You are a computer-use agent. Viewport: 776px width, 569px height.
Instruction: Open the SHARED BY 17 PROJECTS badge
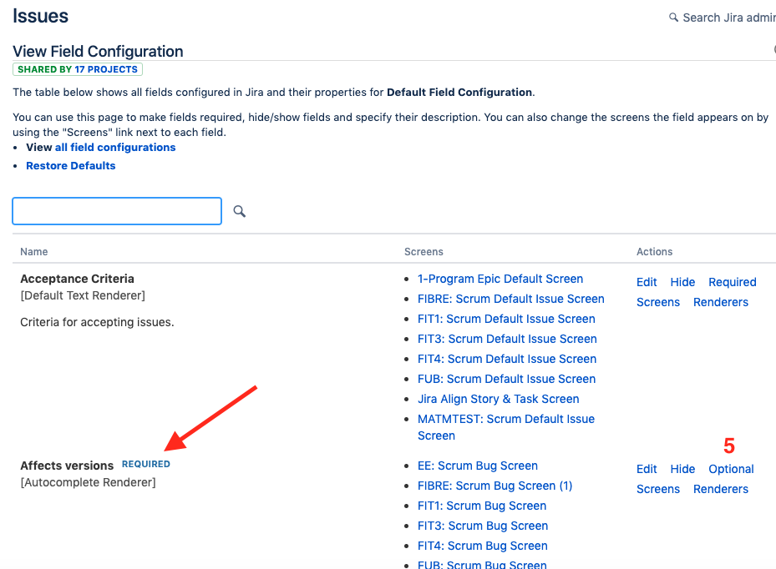tap(78, 69)
